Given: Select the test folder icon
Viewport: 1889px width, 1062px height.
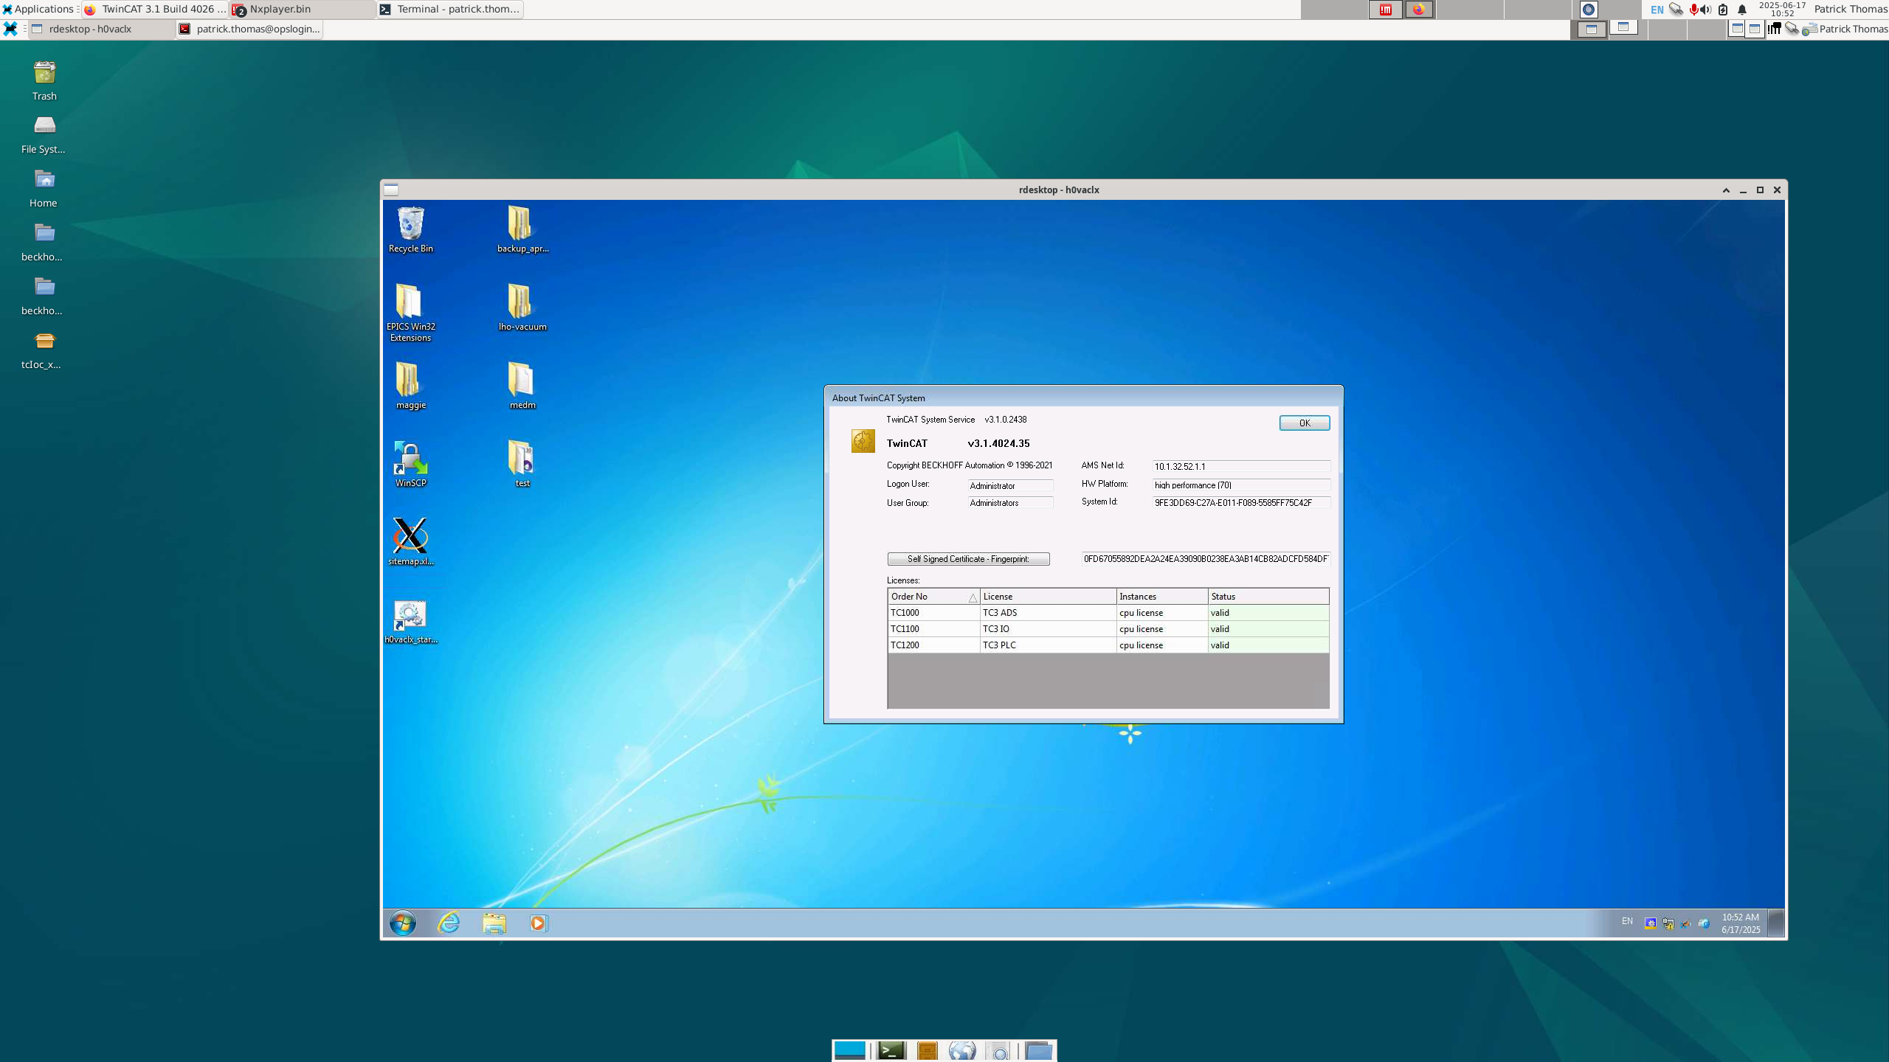Looking at the screenshot, I should pos(522,465).
